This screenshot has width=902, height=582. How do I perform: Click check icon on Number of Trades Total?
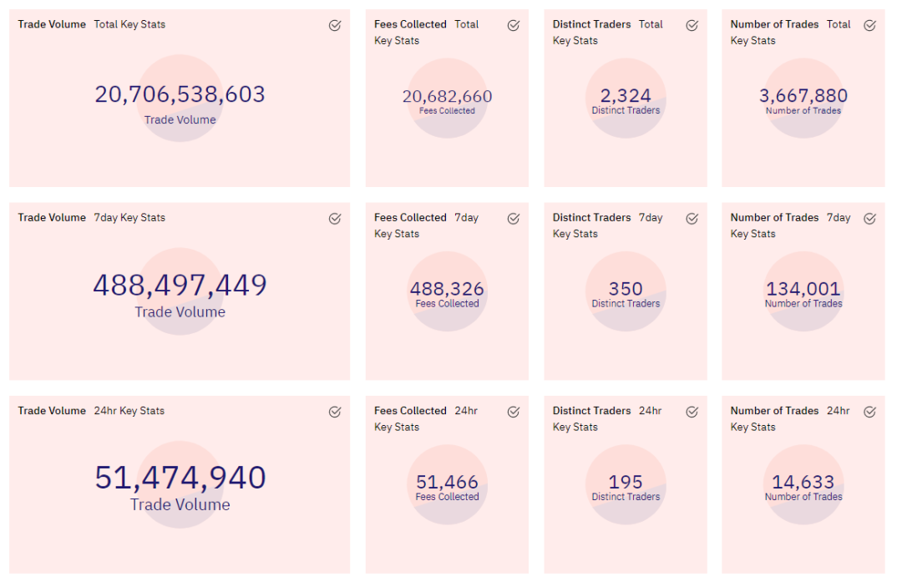869,25
